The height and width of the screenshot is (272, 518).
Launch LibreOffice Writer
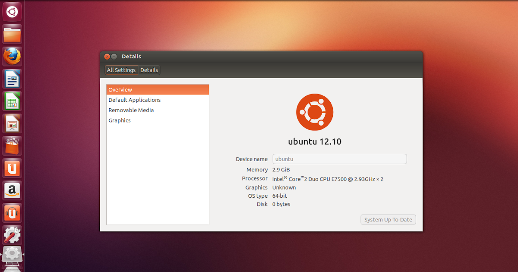(x=12, y=79)
